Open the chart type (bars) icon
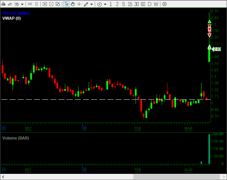The width and height of the screenshot is (227, 180). tap(3, 4)
